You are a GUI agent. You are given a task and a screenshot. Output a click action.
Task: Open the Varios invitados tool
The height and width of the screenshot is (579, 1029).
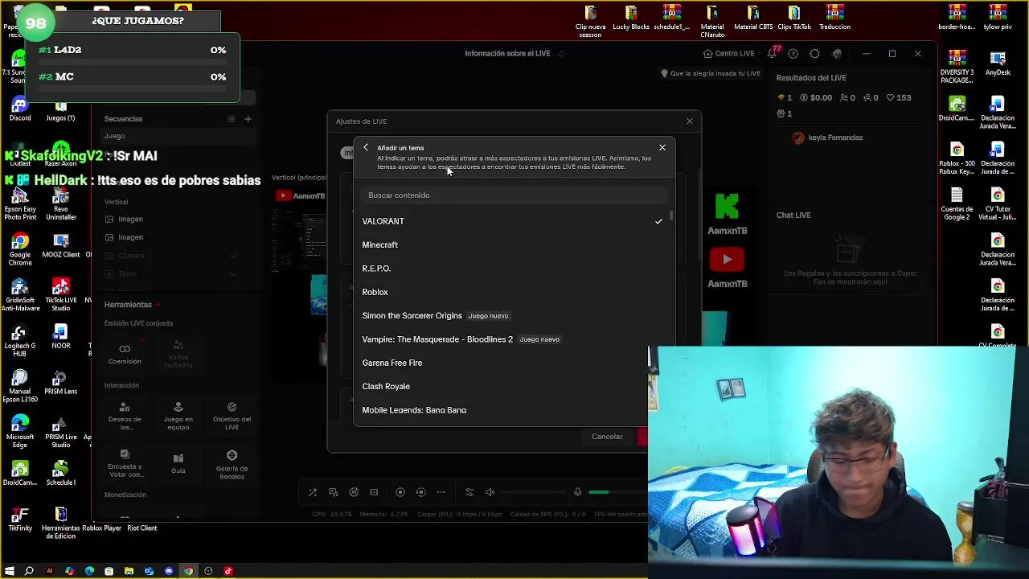(178, 354)
